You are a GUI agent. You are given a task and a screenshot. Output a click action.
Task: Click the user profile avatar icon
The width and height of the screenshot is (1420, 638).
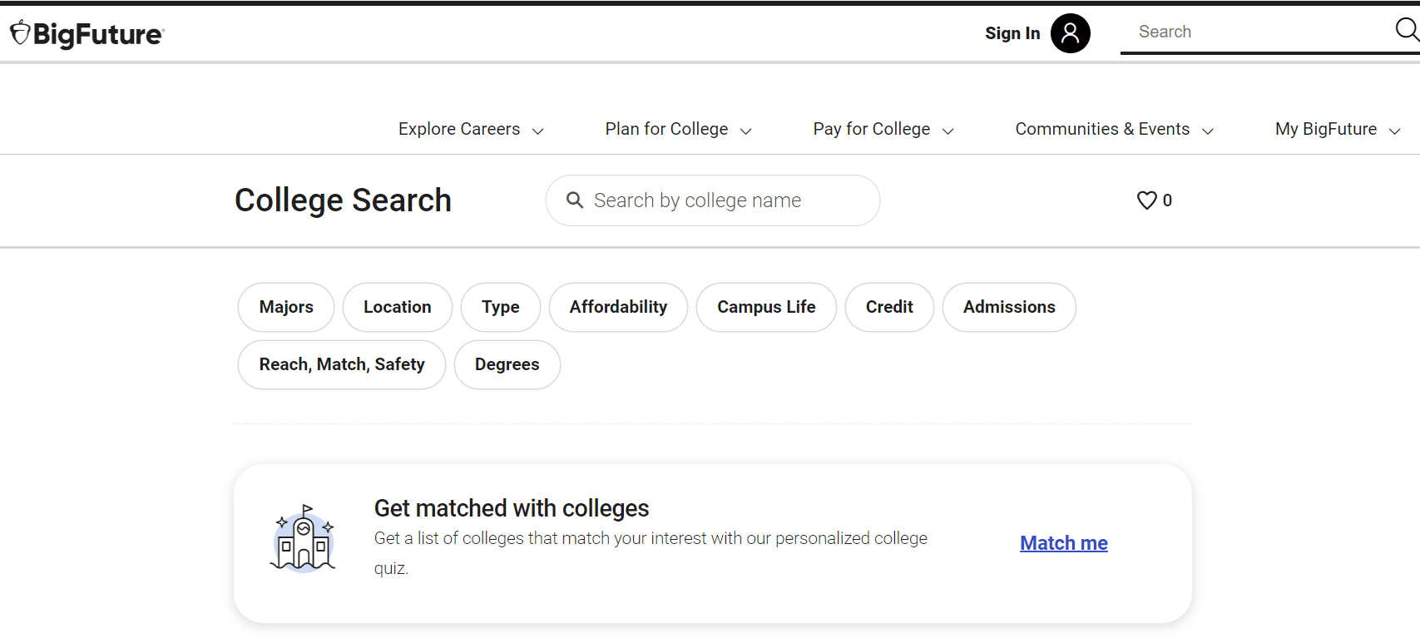pyautogui.click(x=1070, y=33)
